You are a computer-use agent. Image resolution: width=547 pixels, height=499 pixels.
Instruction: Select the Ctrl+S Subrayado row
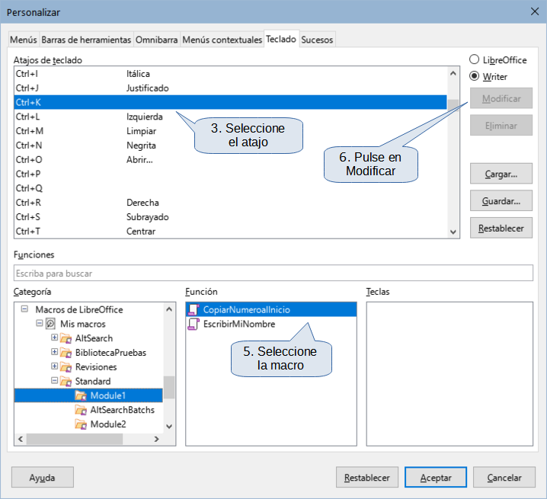tap(230, 216)
